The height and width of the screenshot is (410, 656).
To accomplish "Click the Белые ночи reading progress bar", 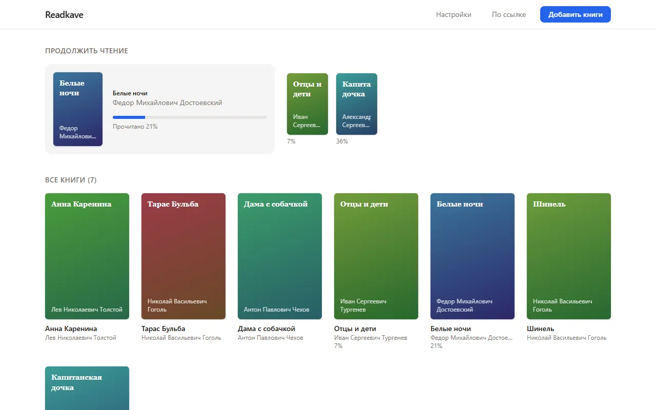I will click(190, 117).
